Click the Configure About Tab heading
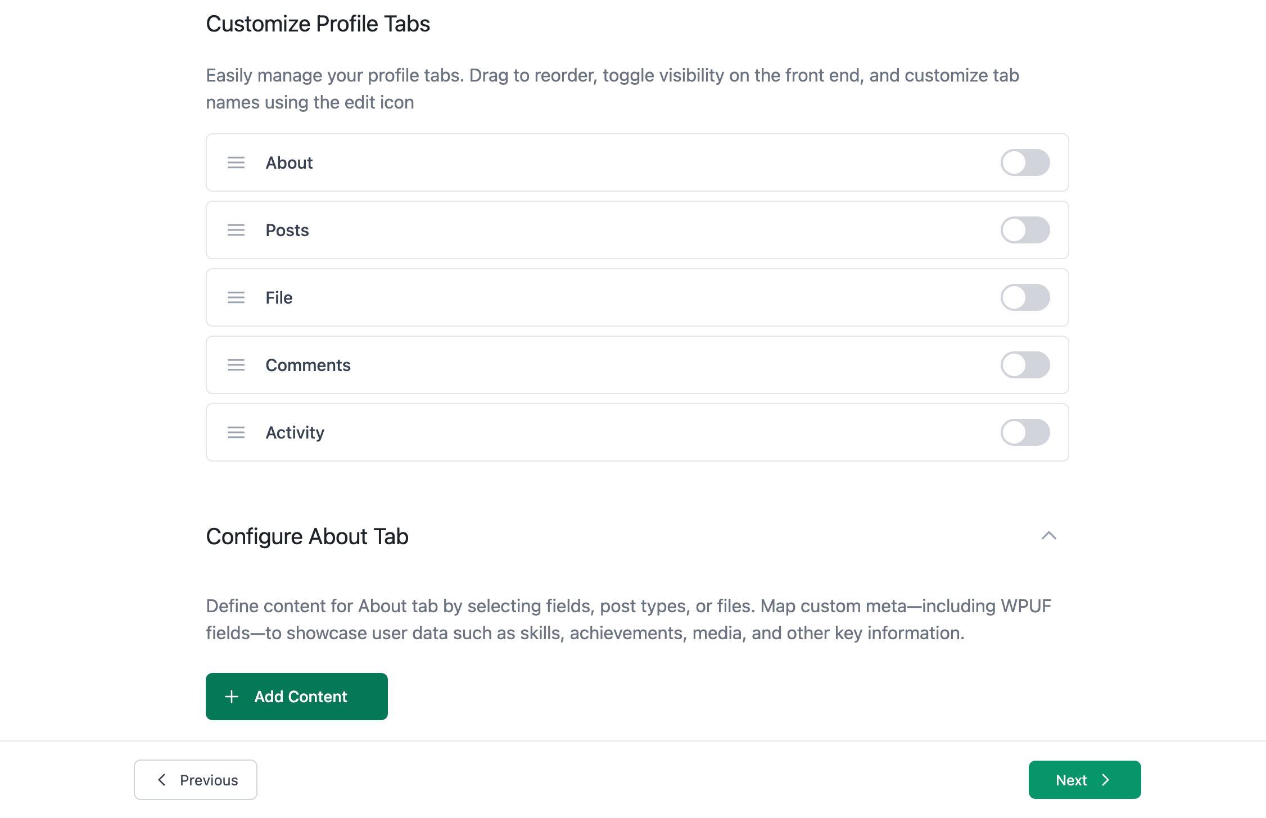 pos(307,537)
